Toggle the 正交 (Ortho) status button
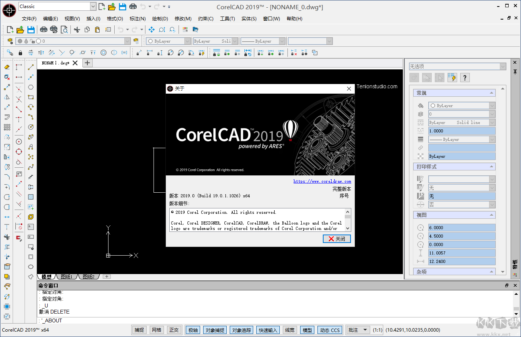The image size is (521, 337). tap(174, 330)
